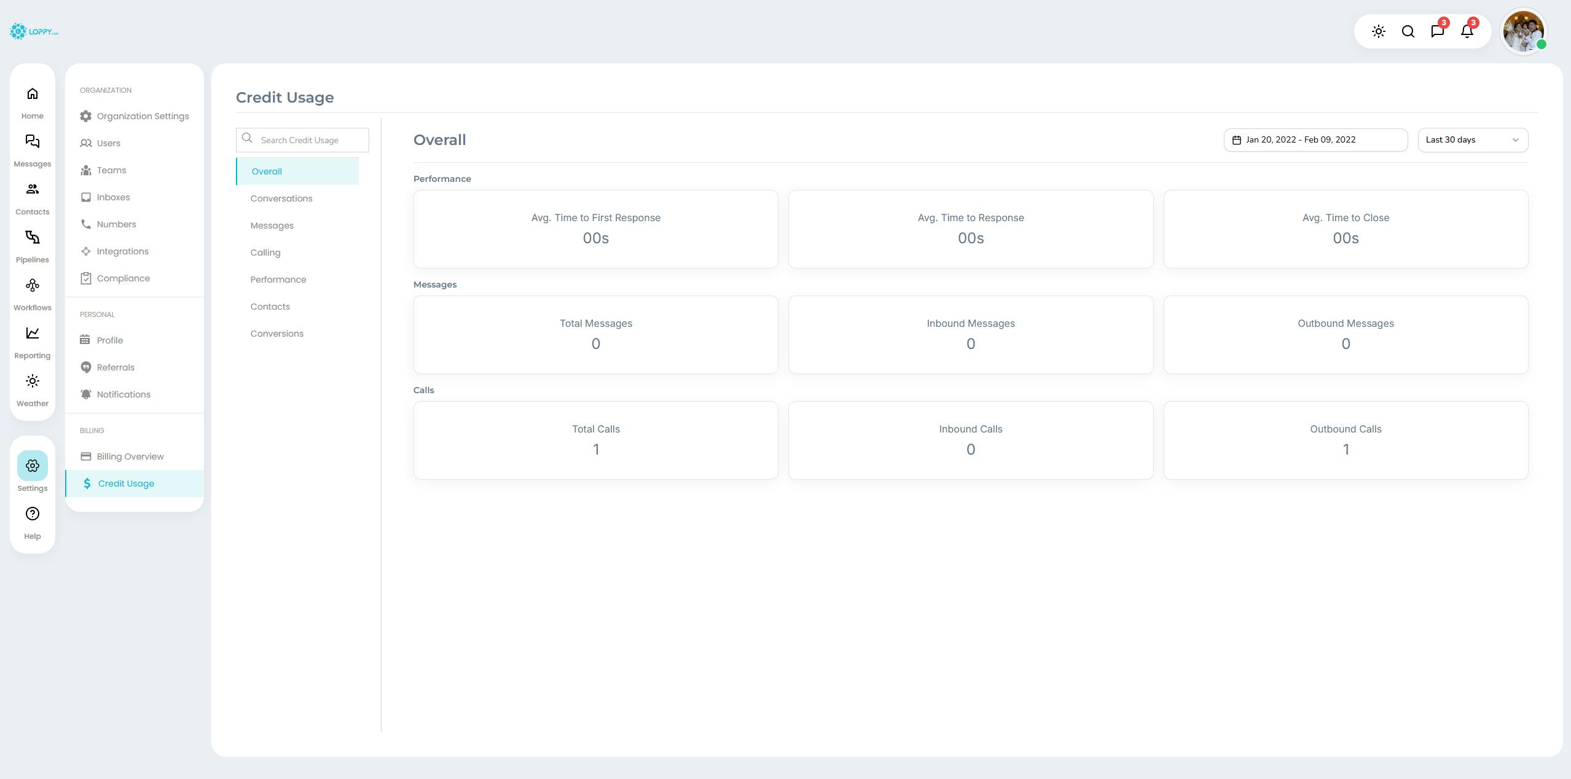Screen dimensions: 1571x779
Task: Toggle light/dark theme sun icon
Action: coord(1378,31)
